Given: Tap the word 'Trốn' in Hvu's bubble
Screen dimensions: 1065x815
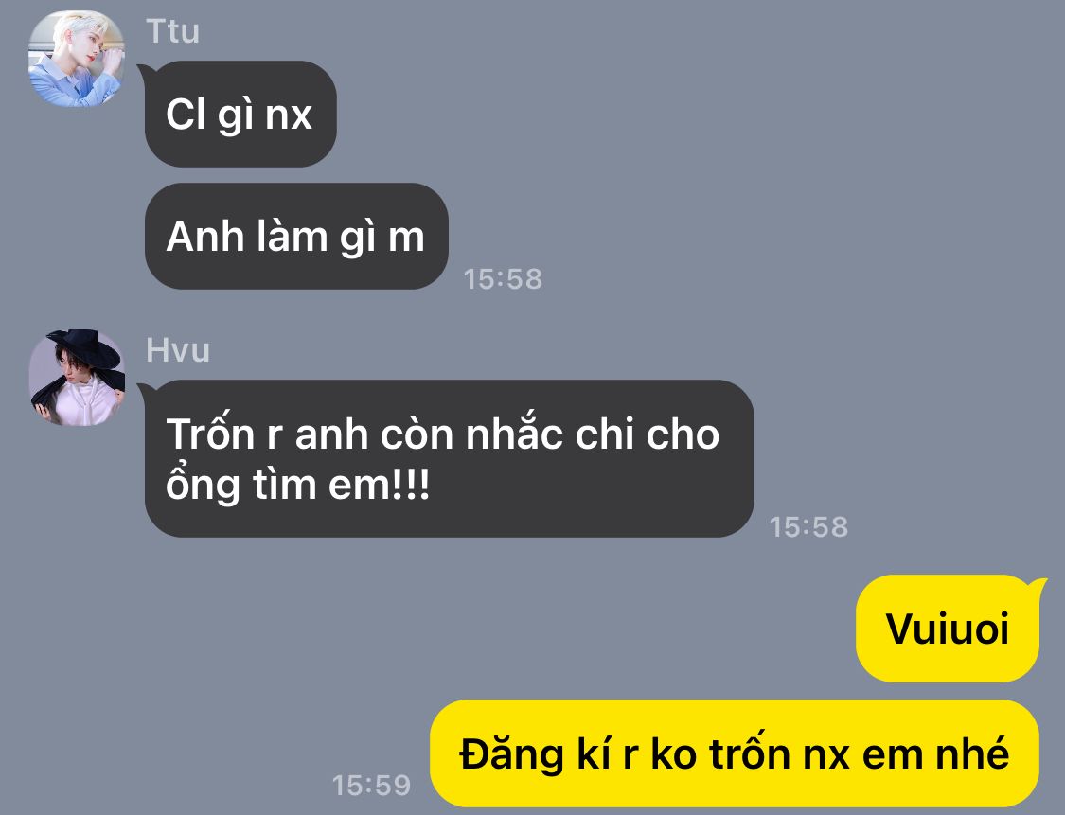Looking at the screenshot, I should [209, 434].
